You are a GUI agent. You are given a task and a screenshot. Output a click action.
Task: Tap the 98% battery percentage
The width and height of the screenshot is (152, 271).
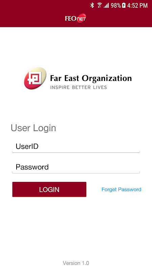tap(116, 5)
